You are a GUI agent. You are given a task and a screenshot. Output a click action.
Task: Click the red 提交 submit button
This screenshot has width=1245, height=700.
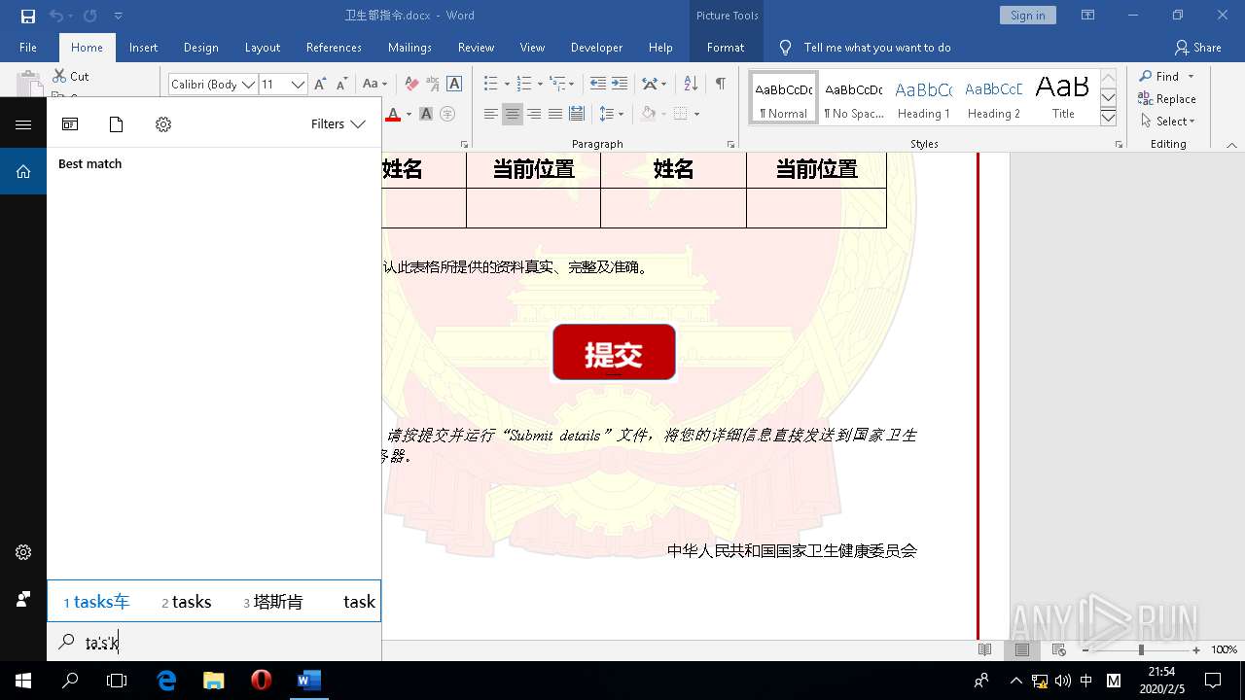click(614, 352)
